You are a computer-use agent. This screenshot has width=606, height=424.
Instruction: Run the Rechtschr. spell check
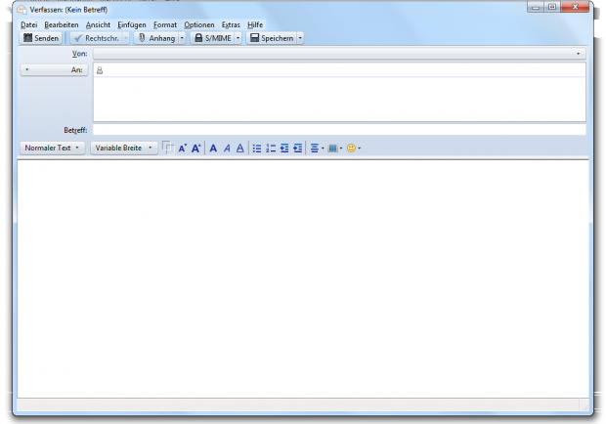point(96,38)
